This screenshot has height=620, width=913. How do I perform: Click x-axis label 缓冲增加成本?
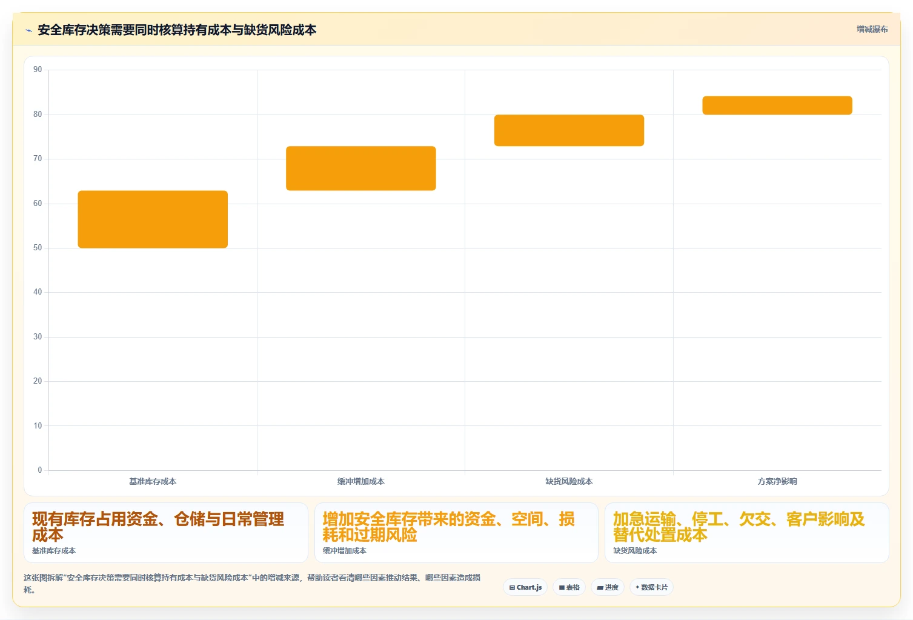361,481
